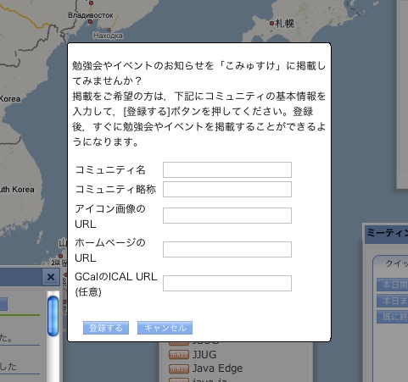Open the RSS icon next to JJUG
Screen dimensions: 408x382
click(x=179, y=355)
